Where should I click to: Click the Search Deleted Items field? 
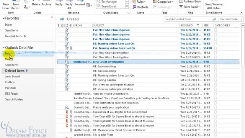(x=188, y=19)
